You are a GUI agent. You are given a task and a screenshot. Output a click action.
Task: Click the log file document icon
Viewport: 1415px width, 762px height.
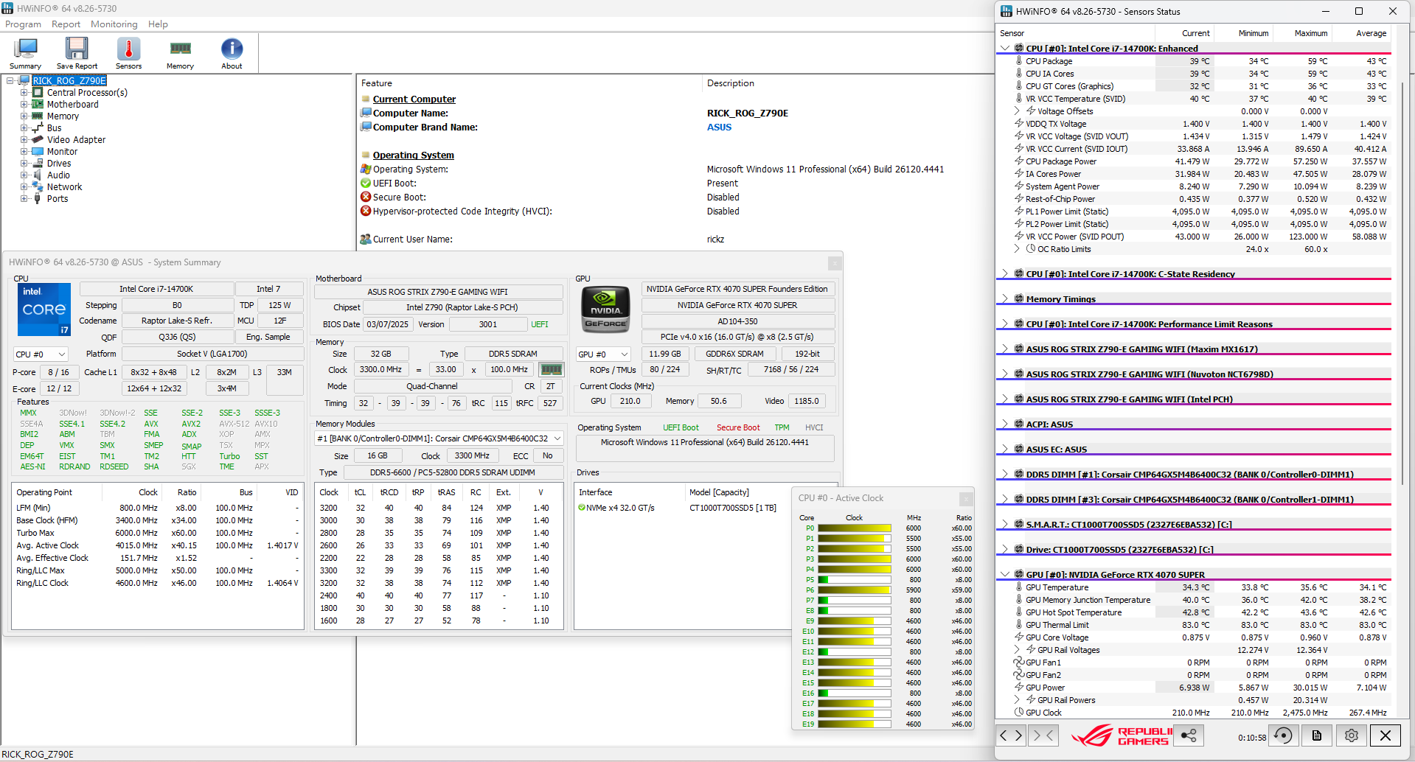1317,735
